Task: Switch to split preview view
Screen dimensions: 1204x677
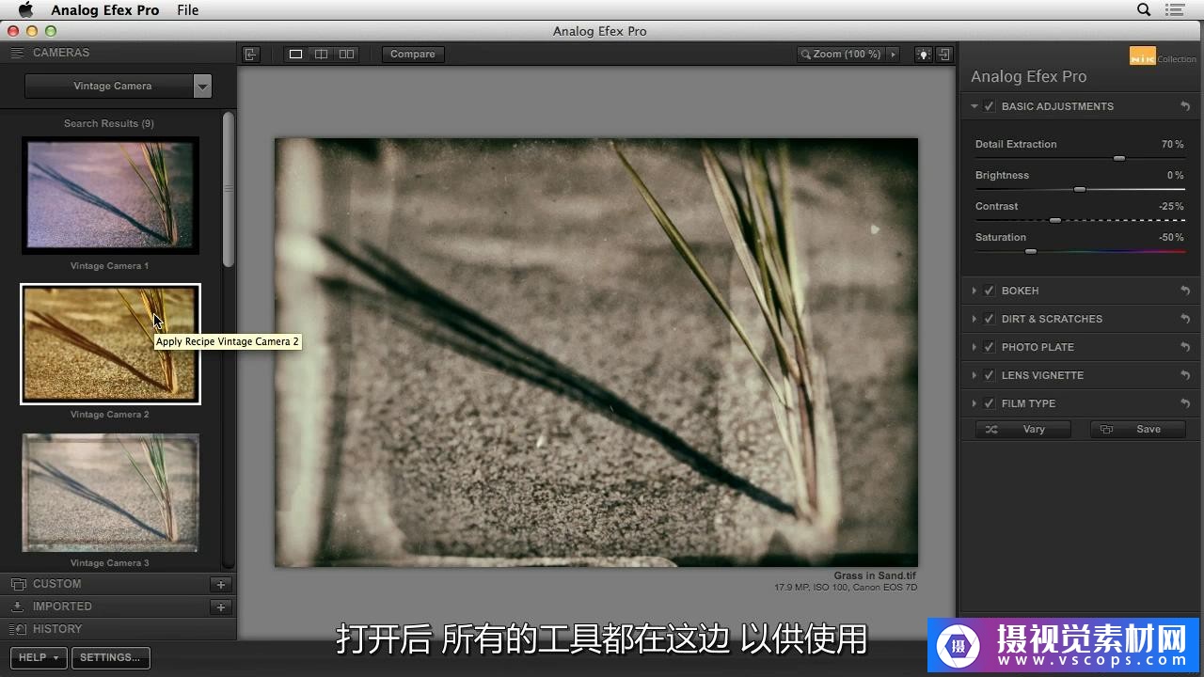Action: coord(321,55)
